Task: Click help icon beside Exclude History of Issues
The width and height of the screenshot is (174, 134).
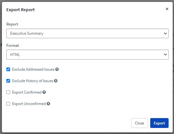Action: click(x=56, y=81)
